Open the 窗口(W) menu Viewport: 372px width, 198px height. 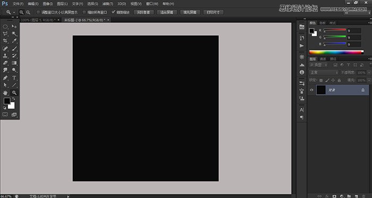[x=152, y=4]
